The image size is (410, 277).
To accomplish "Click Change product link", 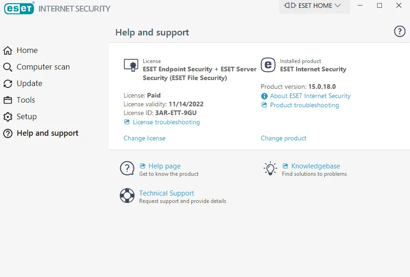I will coord(283,138).
